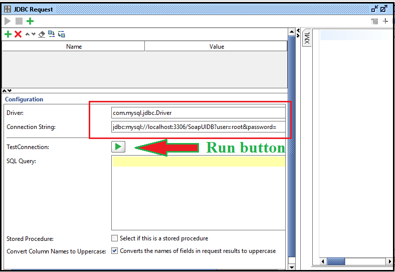The height and width of the screenshot is (272, 395).
Task: Click the down arrow of vertical scrollbar
Action: (x=292, y=267)
